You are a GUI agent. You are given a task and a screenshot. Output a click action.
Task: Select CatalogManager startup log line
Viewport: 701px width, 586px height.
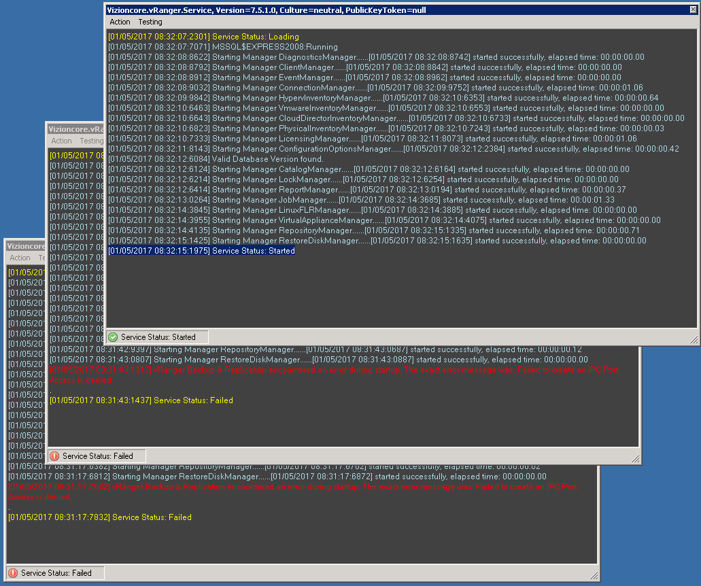[x=369, y=169]
